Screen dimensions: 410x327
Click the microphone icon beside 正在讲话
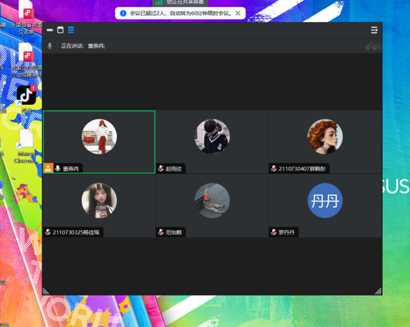(49, 46)
